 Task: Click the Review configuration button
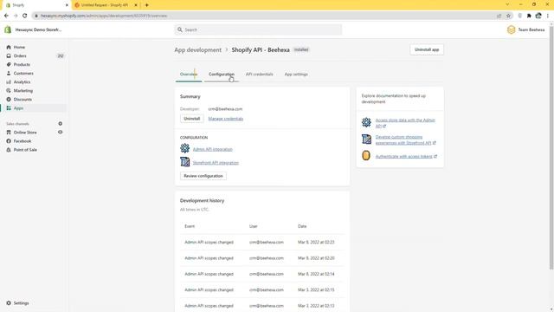[x=203, y=176]
